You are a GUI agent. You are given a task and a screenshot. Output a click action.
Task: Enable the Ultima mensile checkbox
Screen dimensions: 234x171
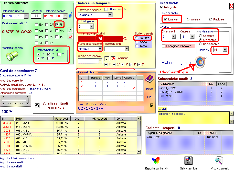coord(106,9)
